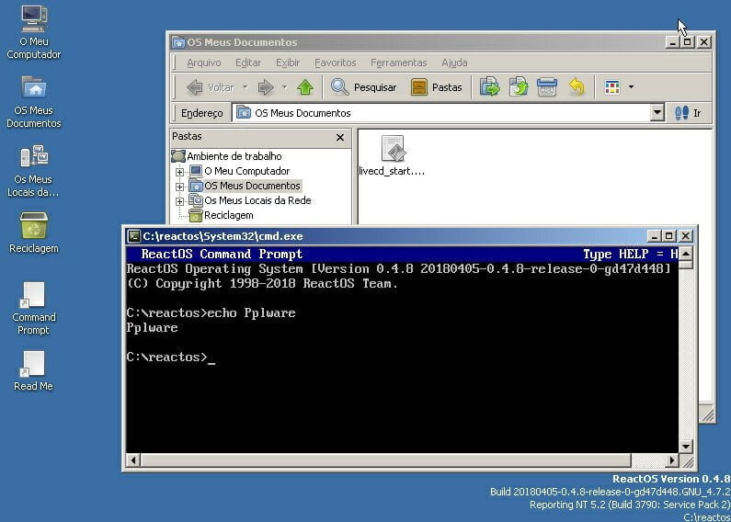Open the Favoritos menu
This screenshot has height=522, width=731.
pyautogui.click(x=336, y=62)
